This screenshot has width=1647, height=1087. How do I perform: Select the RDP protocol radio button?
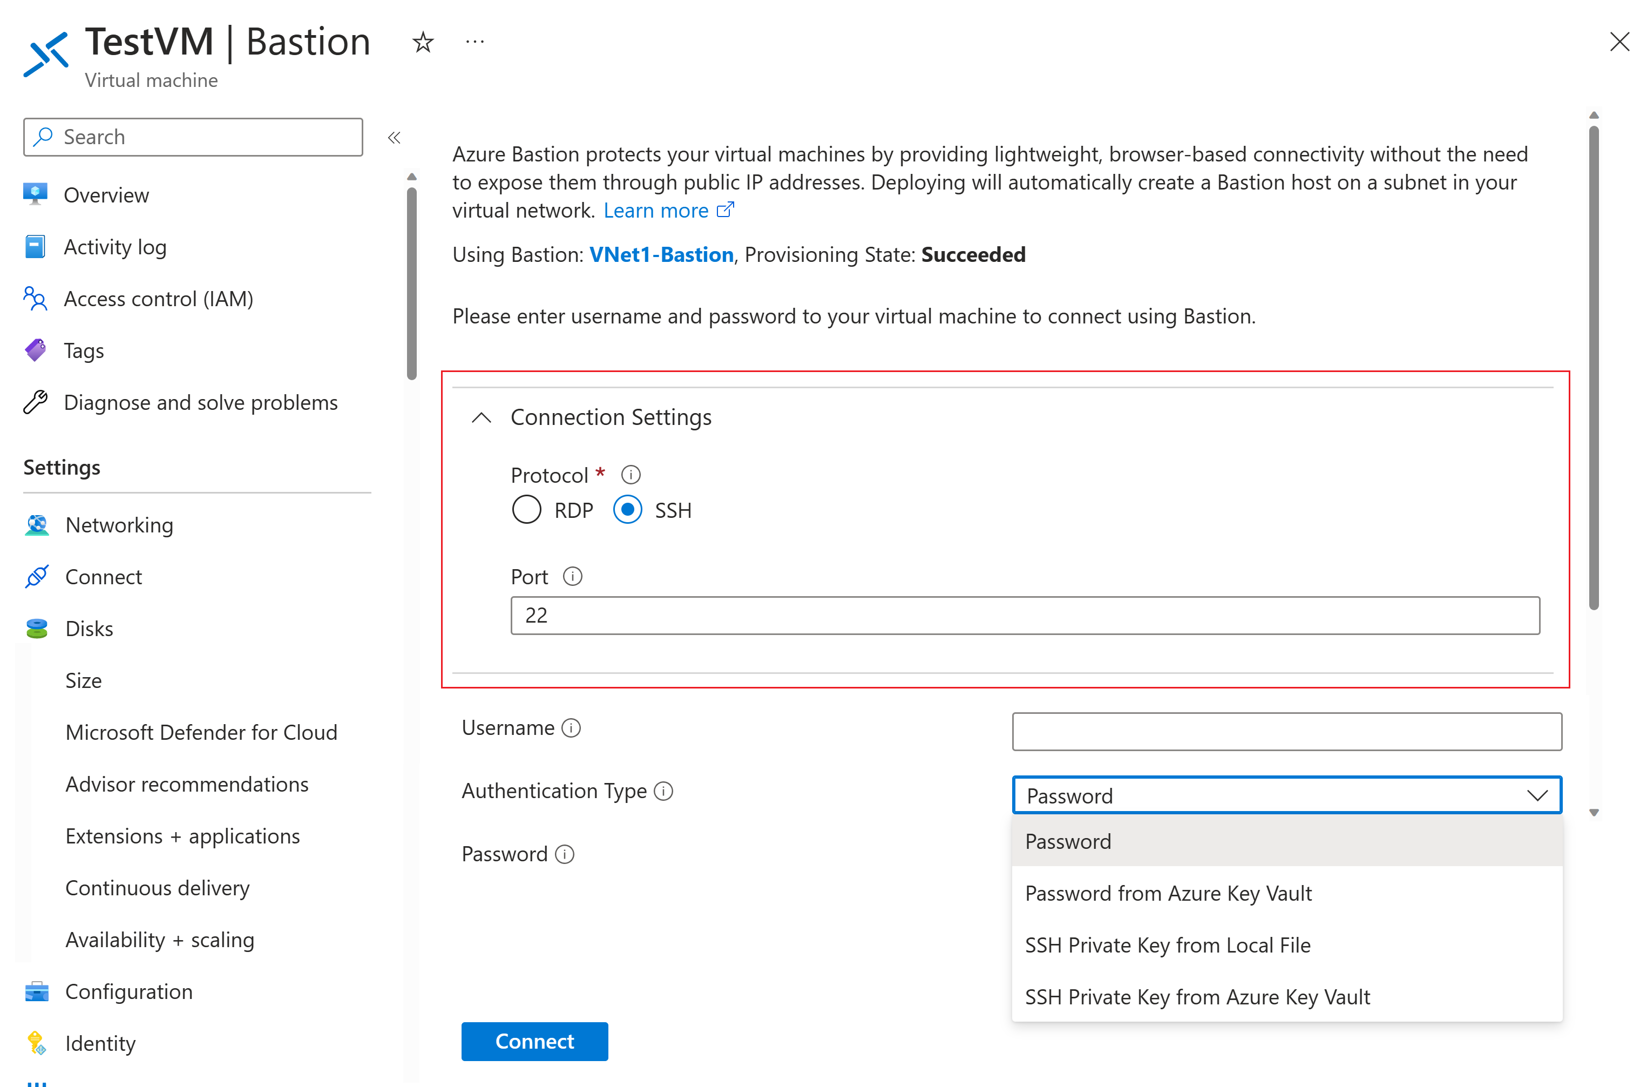[x=526, y=510]
